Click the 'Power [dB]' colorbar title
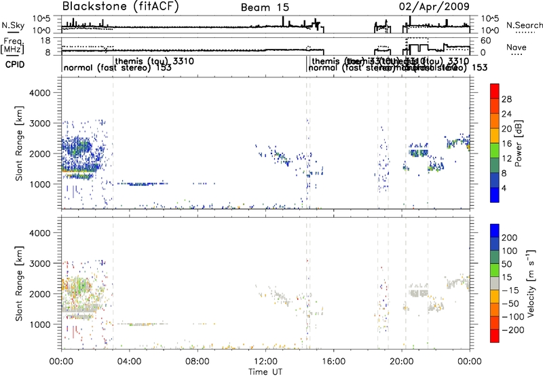Image resolution: width=543 pixels, height=376 pixels. 519,143
